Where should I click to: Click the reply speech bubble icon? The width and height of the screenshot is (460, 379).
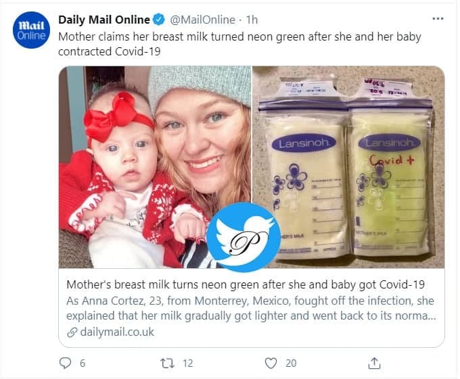coord(66,363)
